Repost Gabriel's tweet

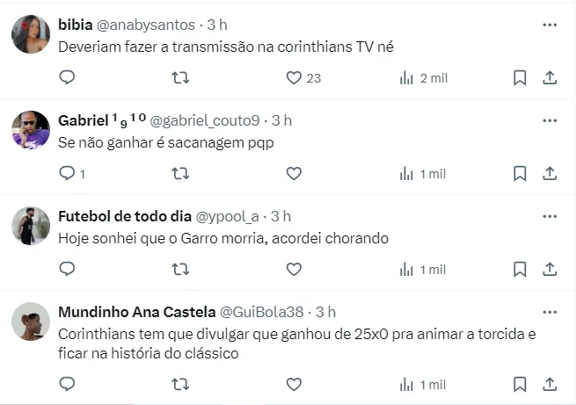180,174
